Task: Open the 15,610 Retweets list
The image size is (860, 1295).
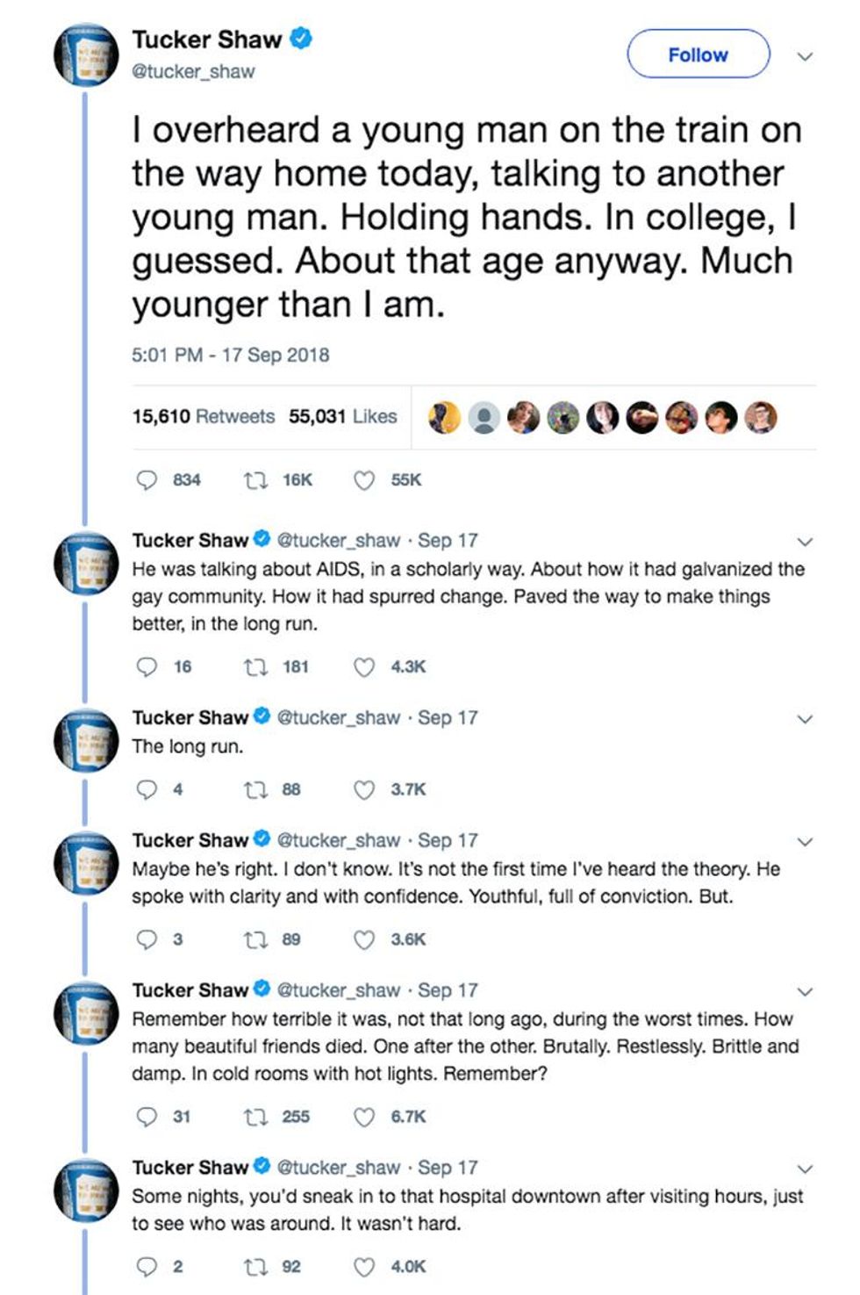Action: (204, 416)
